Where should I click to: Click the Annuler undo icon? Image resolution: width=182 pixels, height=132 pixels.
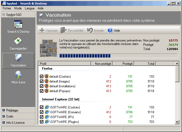[x=90, y=31]
